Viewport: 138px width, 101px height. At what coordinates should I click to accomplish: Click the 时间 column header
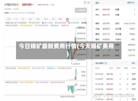(97, 68)
